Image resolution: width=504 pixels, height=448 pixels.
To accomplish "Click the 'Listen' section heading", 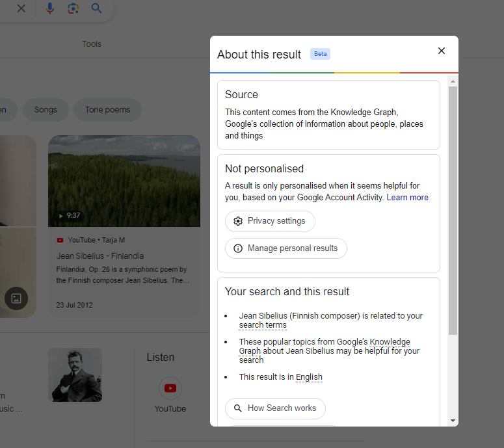I will pyautogui.click(x=161, y=358).
